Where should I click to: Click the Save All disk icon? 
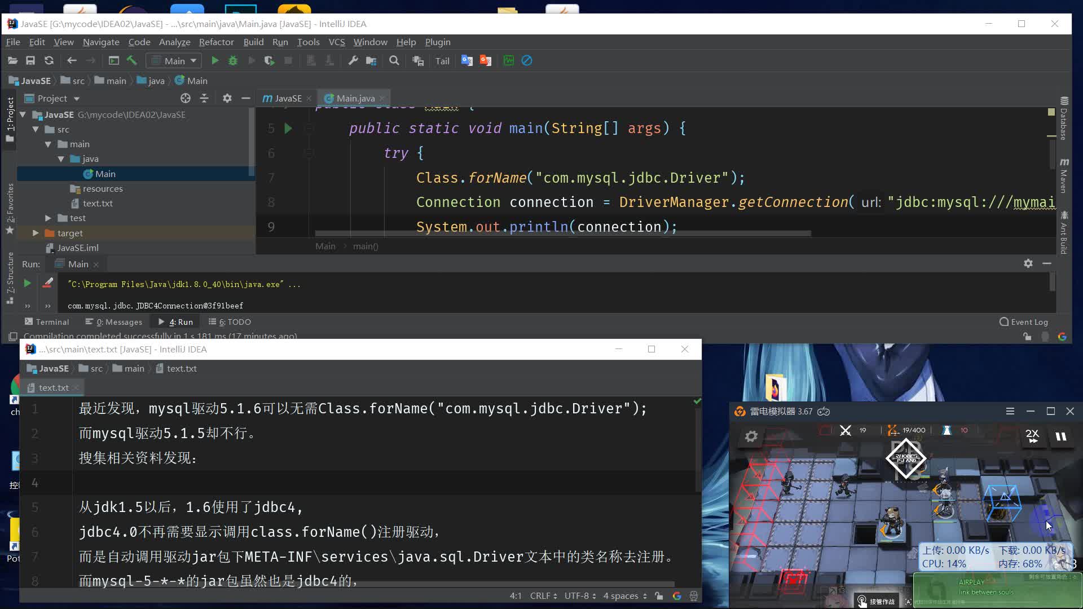tap(30, 60)
